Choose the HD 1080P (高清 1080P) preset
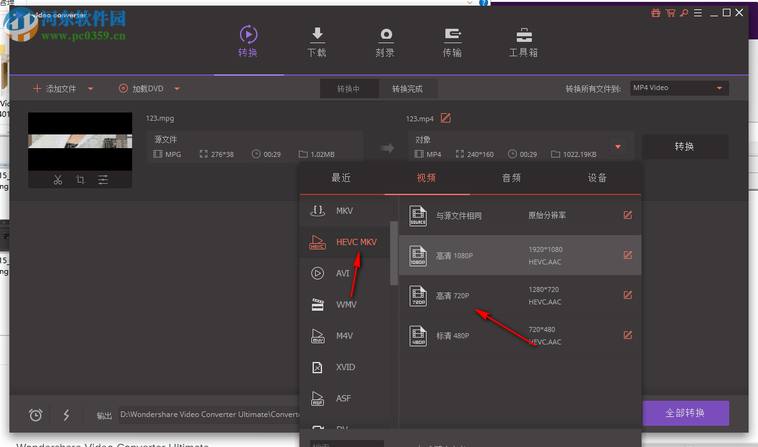758x447 pixels. 520,255
